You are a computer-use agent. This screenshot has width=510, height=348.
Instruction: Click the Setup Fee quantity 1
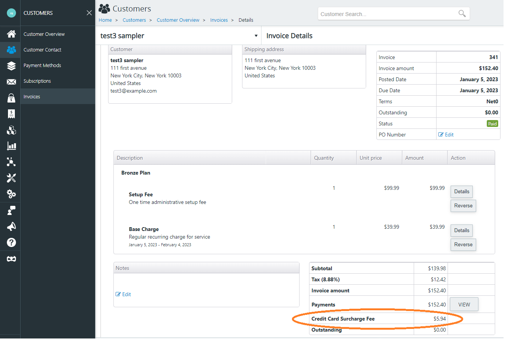(x=334, y=188)
